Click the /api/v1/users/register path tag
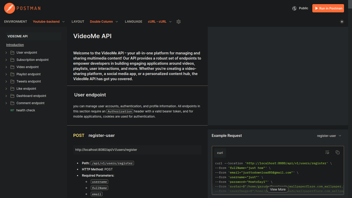 pyautogui.click(x=112, y=163)
